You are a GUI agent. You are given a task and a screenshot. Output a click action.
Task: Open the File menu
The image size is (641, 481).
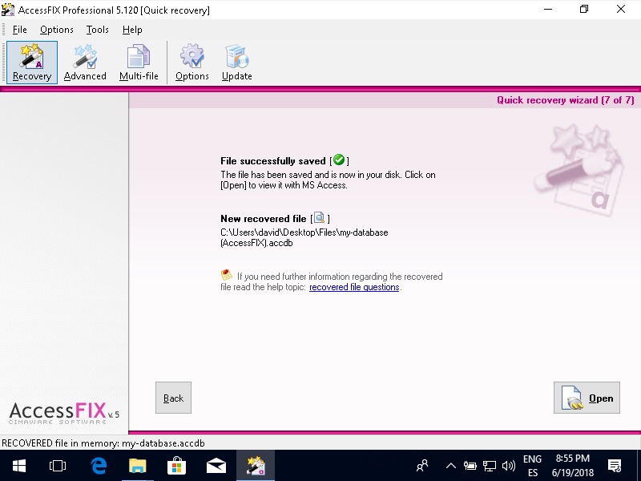click(x=20, y=30)
